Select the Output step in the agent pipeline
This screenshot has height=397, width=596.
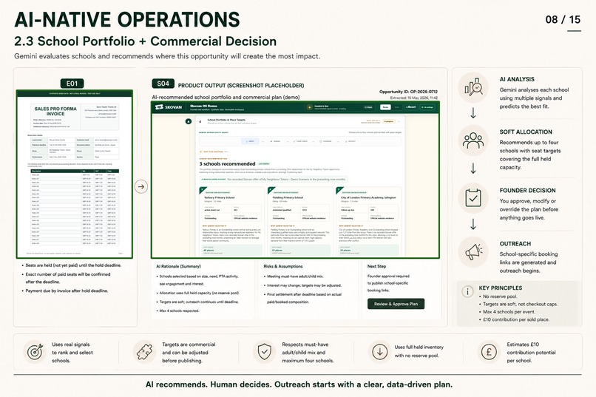350,141
